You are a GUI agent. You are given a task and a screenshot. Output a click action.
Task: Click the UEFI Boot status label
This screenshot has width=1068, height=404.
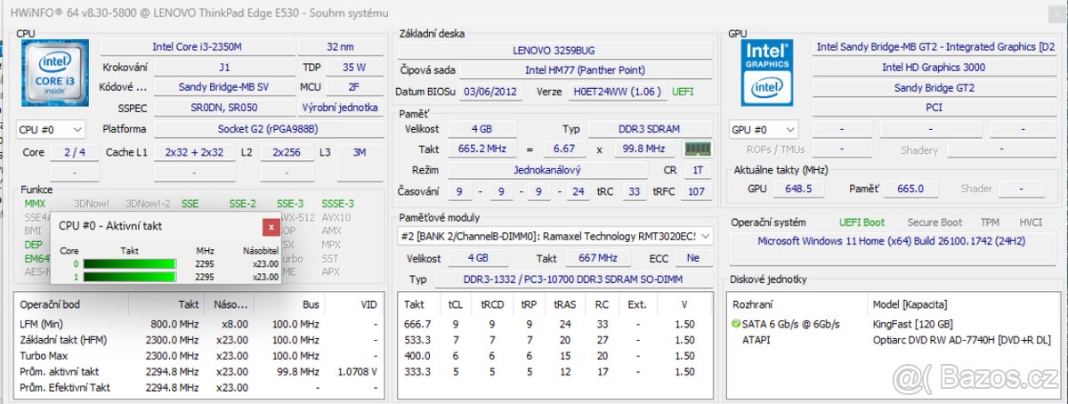point(862,222)
